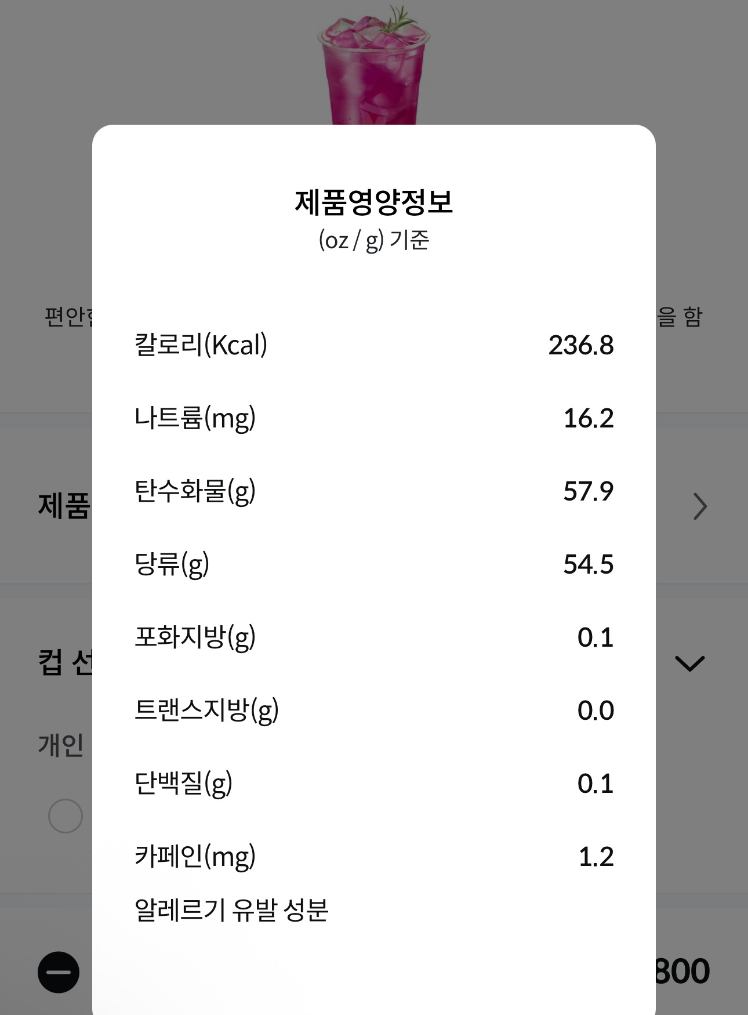The height and width of the screenshot is (1015, 748).
Task: Select the 나트륨(mg) row label
Action: tap(195, 418)
